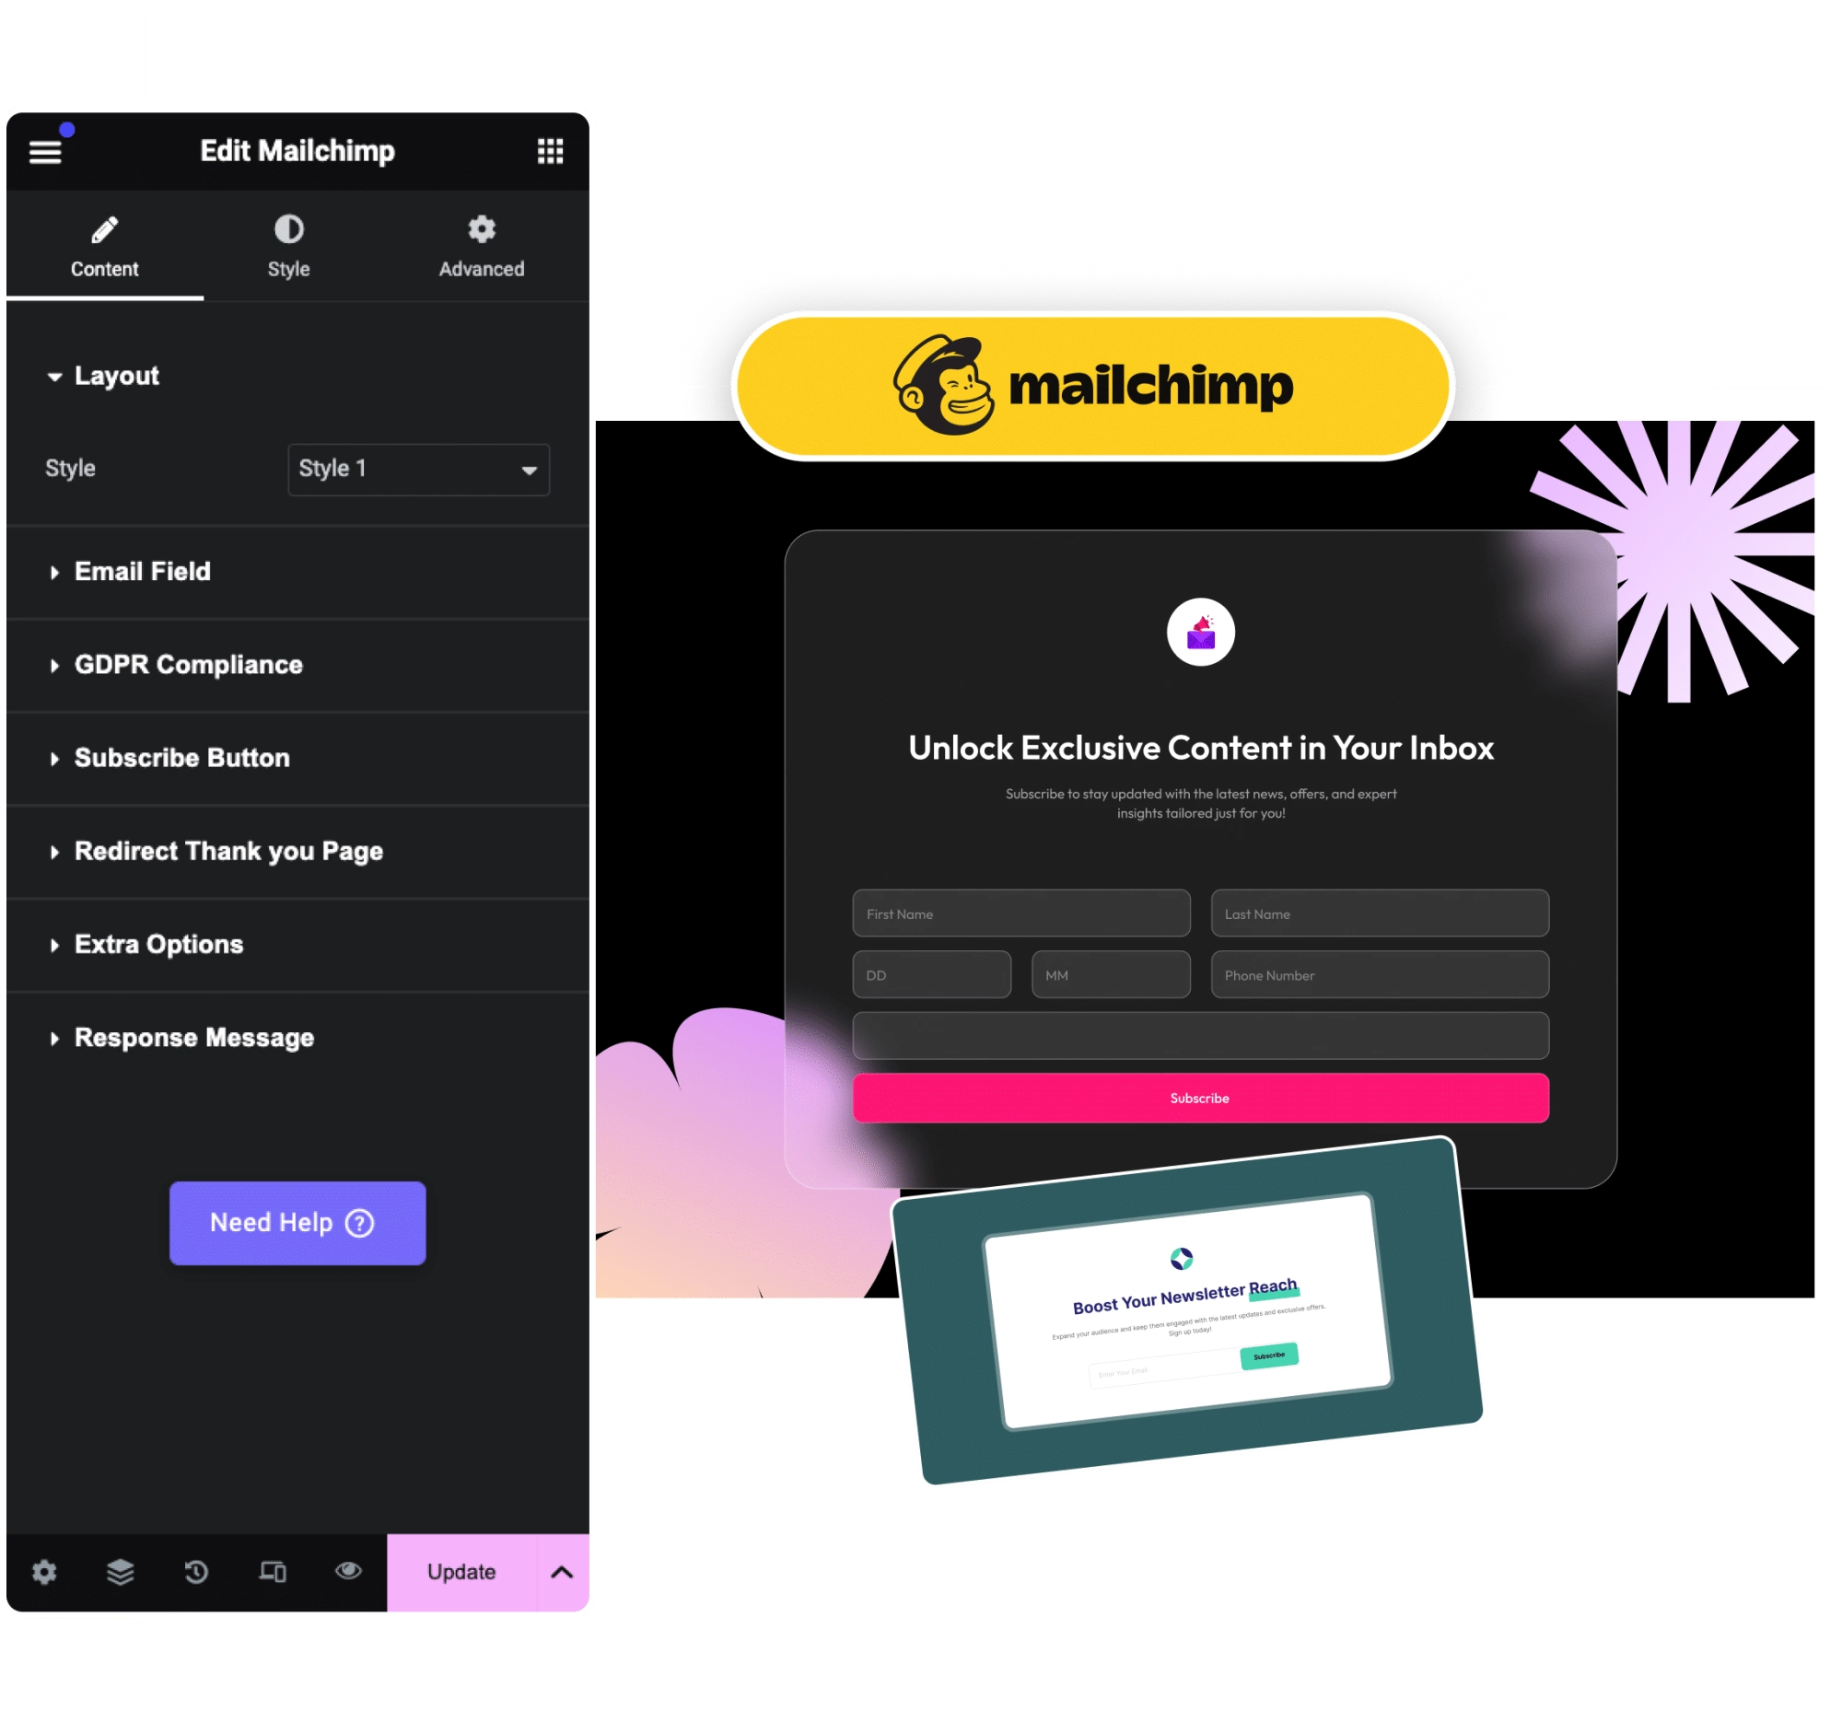Image resolution: width=1842 pixels, height=1722 pixels.
Task: Expand the Email Field section
Action: 144,571
